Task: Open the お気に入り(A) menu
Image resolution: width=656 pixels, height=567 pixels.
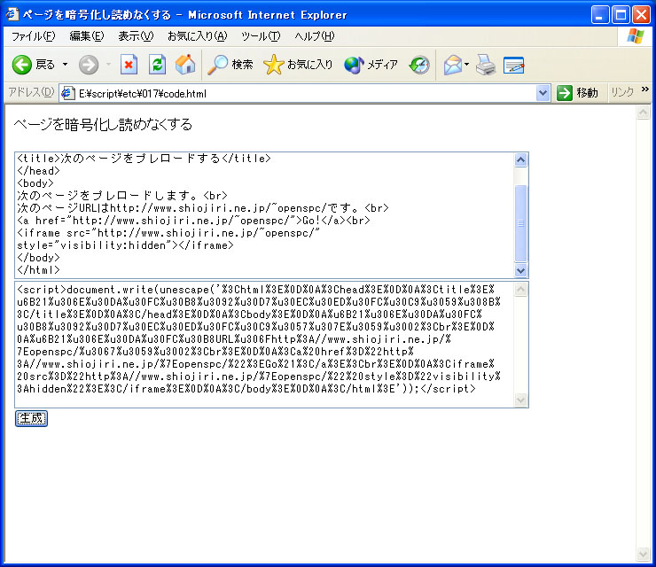Action: (197, 36)
